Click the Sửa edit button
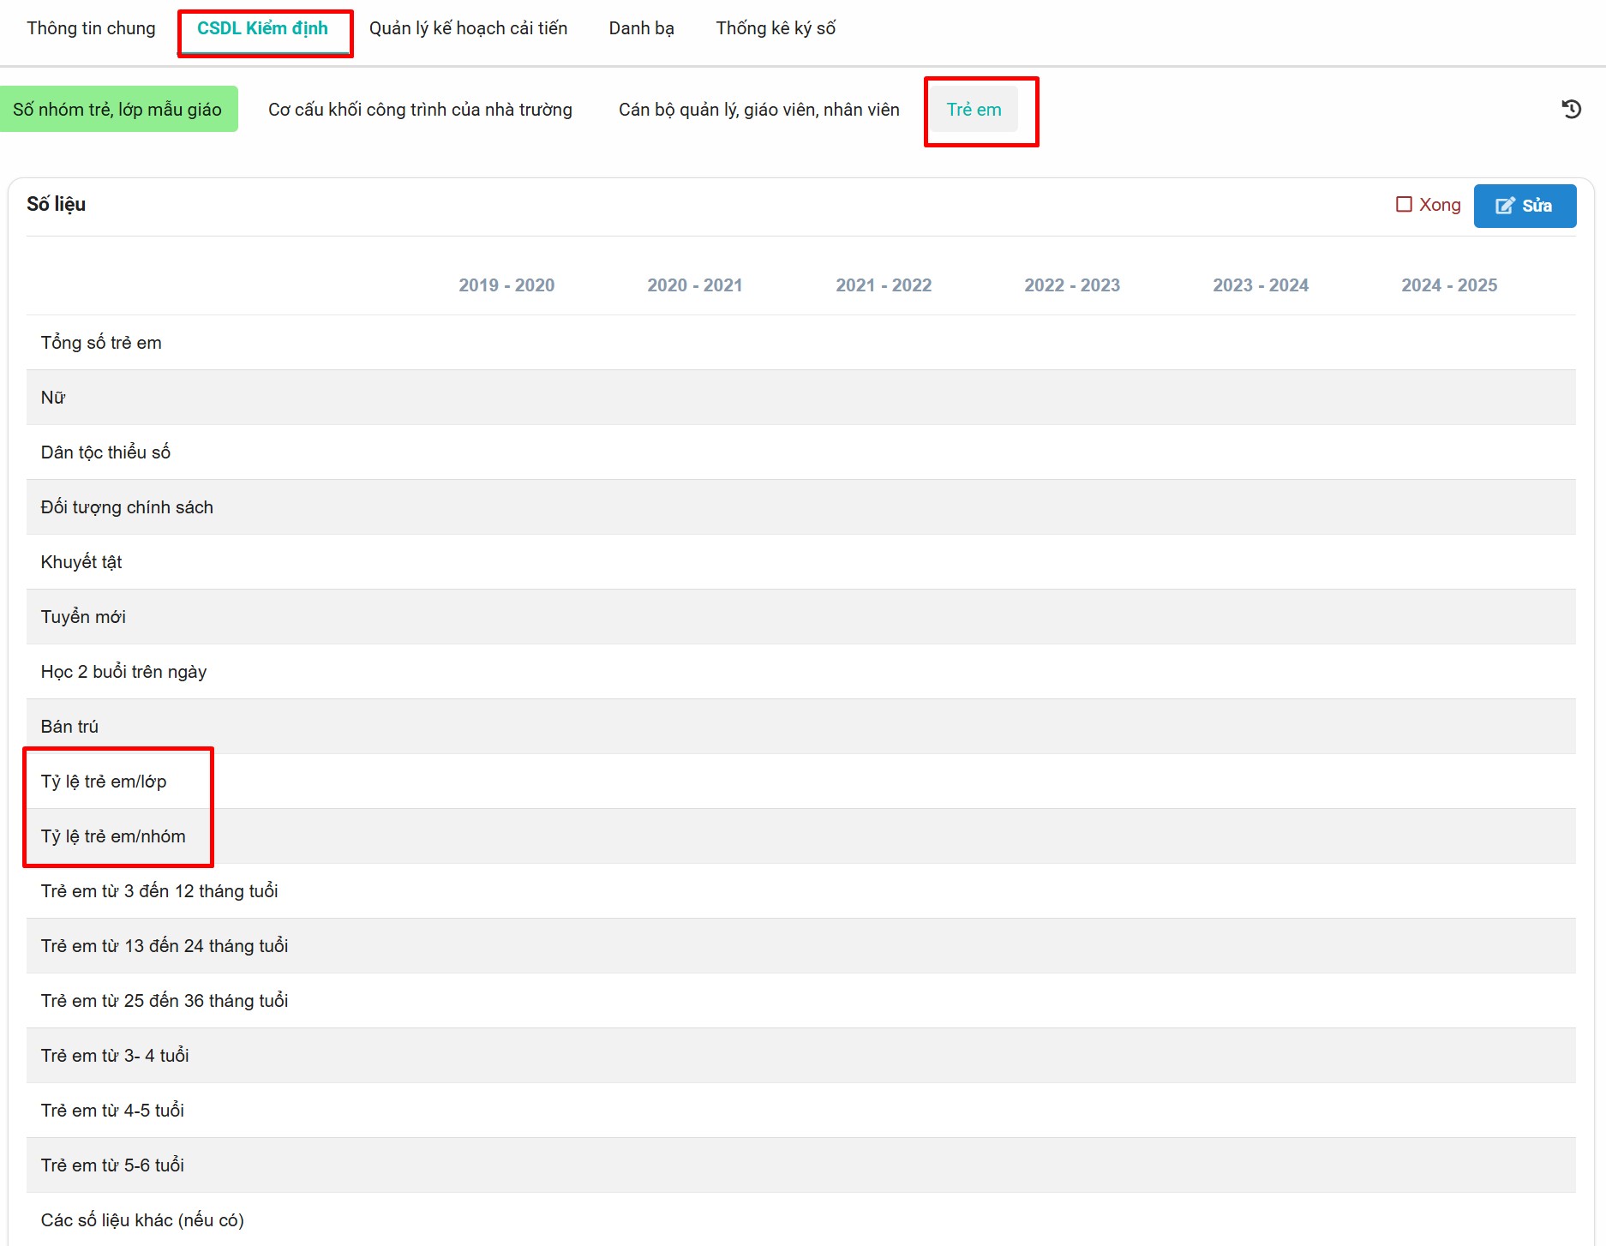The width and height of the screenshot is (1606, 1246). tap(1524, 206)
